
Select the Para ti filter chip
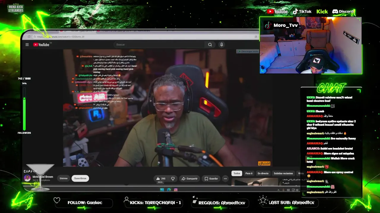pyautogui.click(x=249, y=173)
